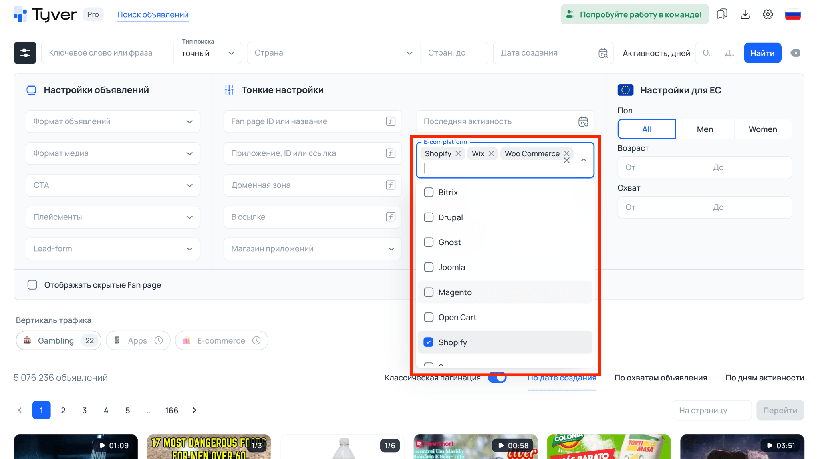Image resolution: width=818 pixels, height=459 pixels.
Task: Go to next pagination page arrow
Action: pos(195,410)
